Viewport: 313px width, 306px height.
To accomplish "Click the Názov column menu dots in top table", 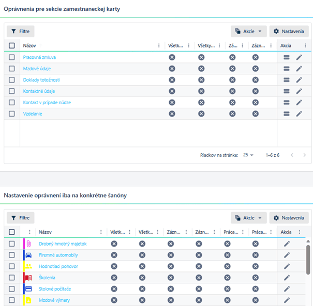I will pyautogui.click(x=159, y=45).
